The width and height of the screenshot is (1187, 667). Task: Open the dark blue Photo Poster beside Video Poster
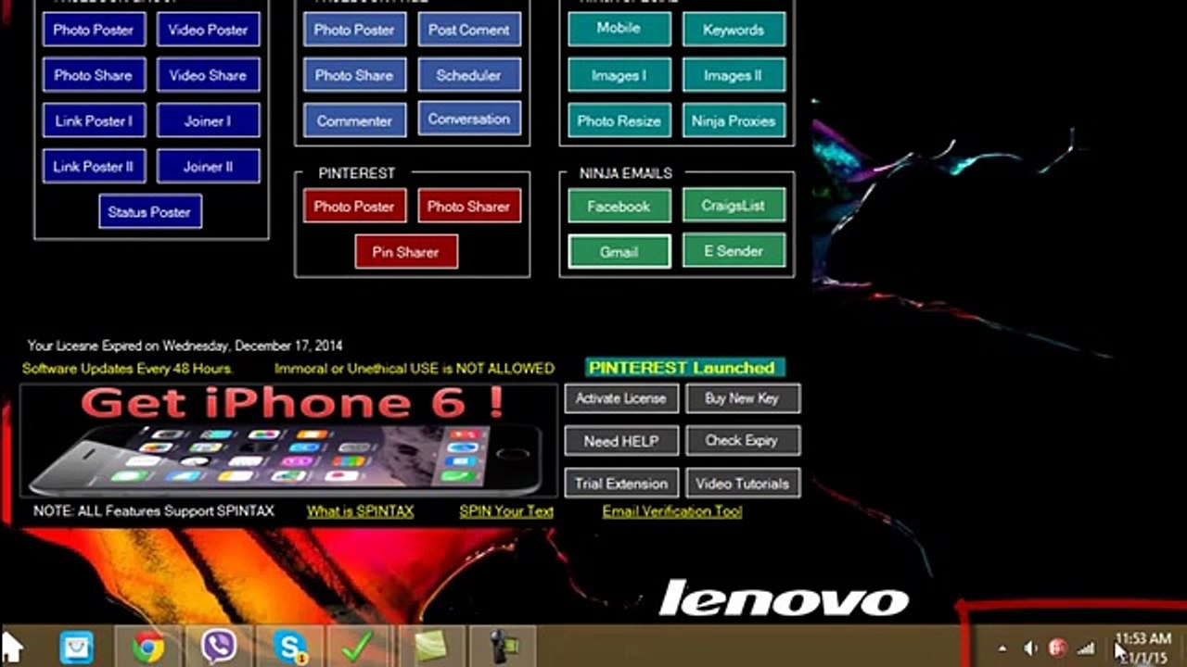(94, 30)
